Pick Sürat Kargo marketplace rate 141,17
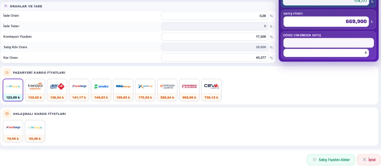This screenshot has height=166, width=381. coord(79,90)
